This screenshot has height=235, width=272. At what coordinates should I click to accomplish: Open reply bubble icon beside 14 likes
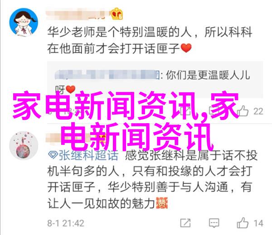tap(214, 223)
